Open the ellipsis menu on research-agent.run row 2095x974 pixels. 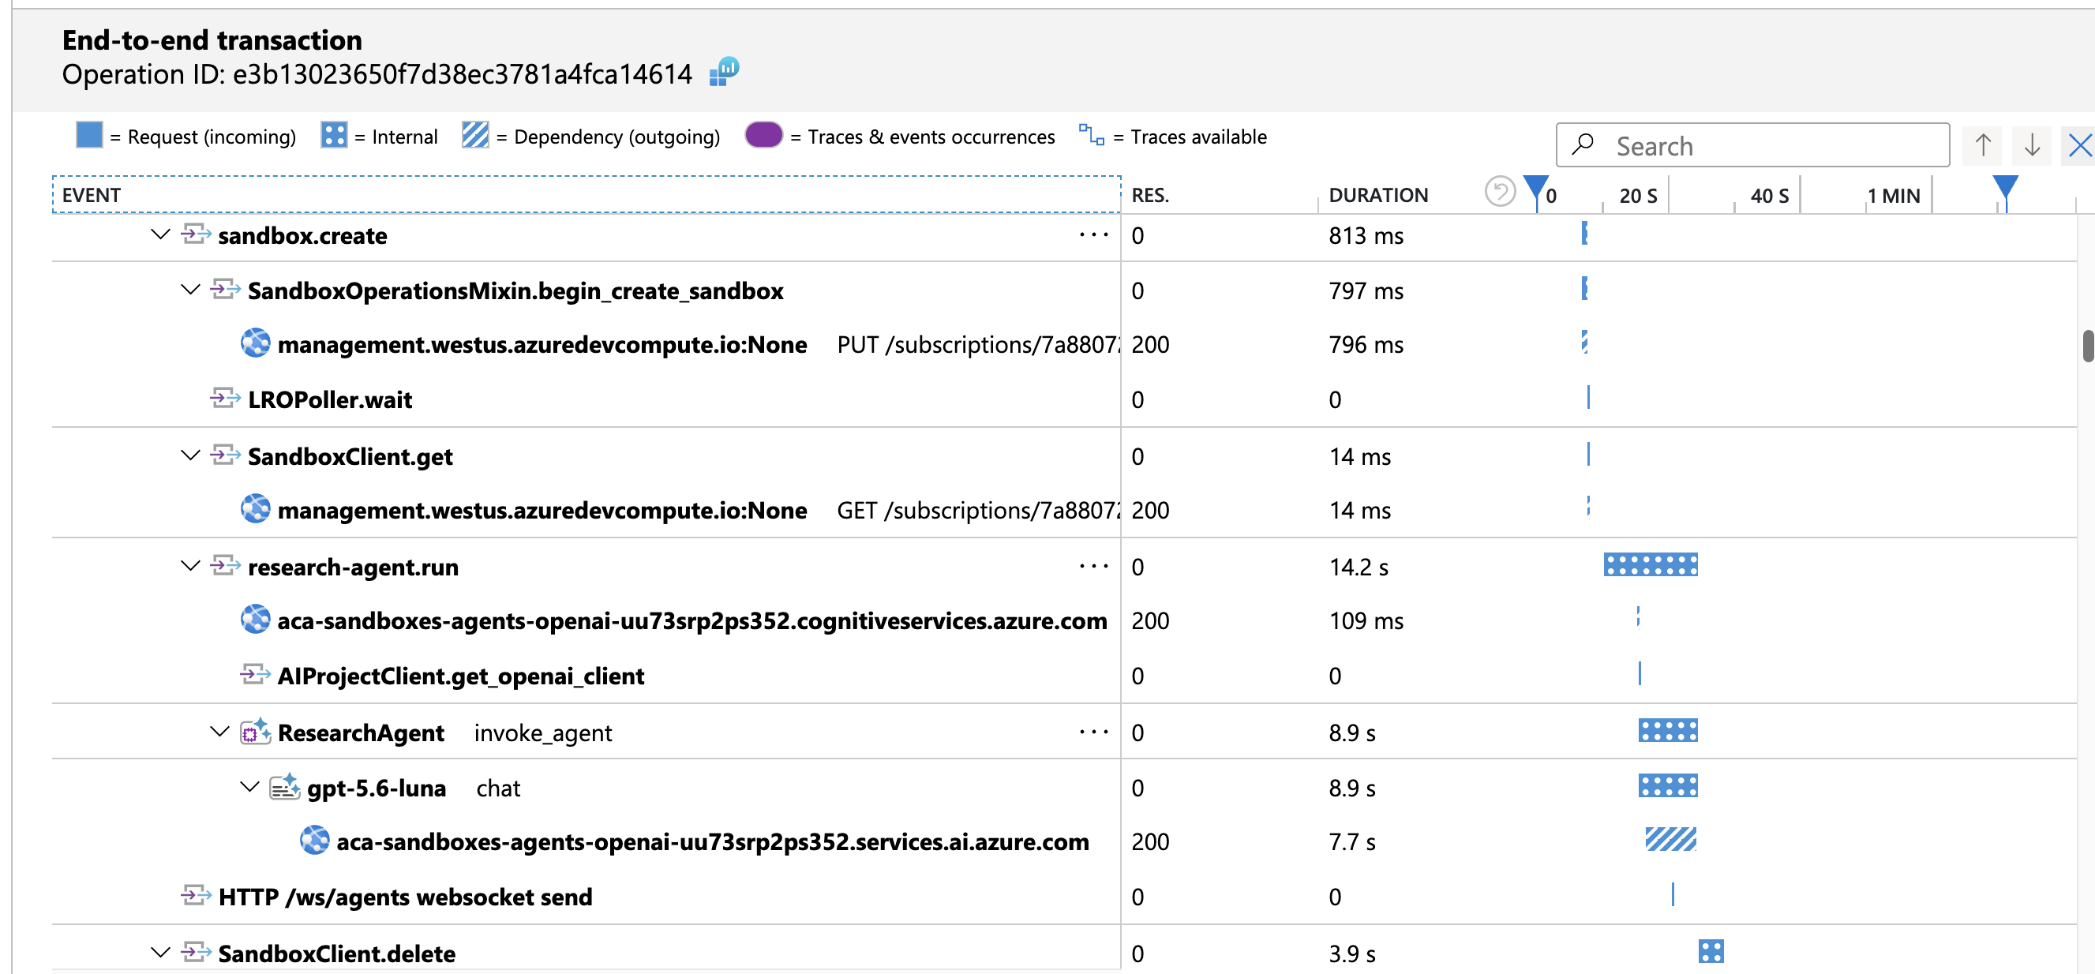pyautogui.click(x=1094, y=566)
